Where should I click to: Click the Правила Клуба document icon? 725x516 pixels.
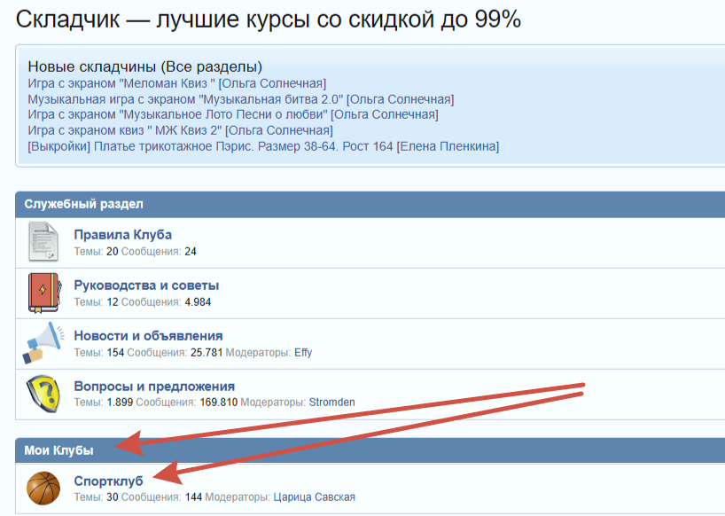(x=43, y=242)
